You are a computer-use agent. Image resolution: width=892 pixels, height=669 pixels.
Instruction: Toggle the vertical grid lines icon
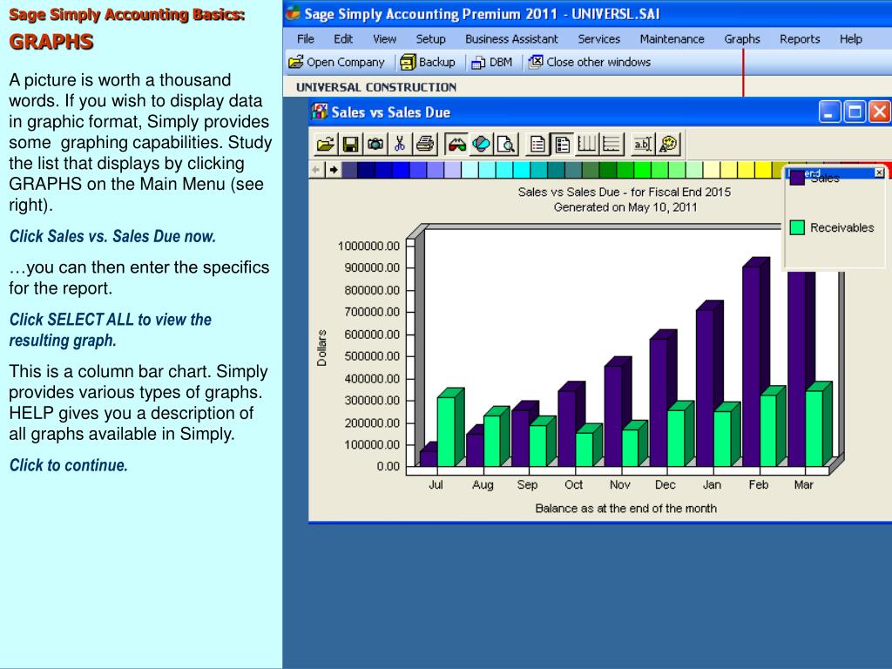[x=586, y=144]
